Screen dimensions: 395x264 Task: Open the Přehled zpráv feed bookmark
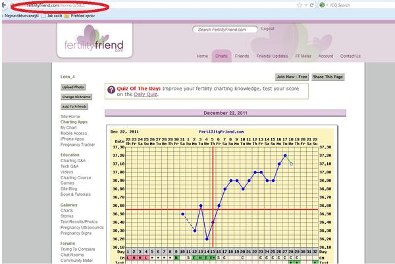84,15
